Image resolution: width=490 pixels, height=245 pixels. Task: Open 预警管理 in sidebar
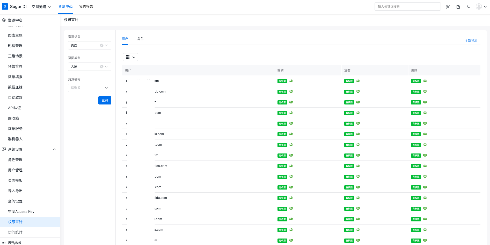pyautogui.click(x=15, y=66)
